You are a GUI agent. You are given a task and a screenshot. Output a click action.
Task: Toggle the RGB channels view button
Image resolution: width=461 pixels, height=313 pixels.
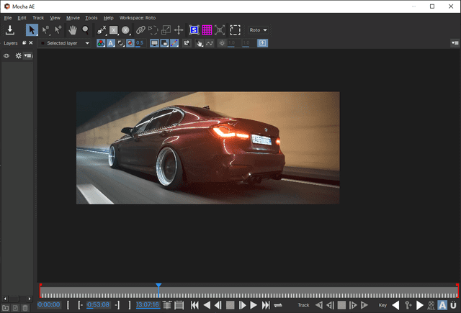[101, 43]
